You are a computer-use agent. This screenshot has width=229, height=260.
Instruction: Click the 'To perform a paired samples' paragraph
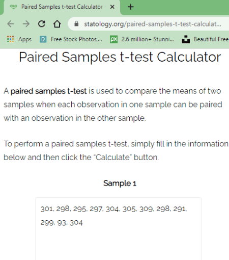116,150
